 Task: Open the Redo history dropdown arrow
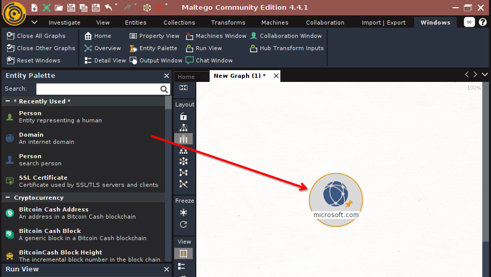click(135, 5)
